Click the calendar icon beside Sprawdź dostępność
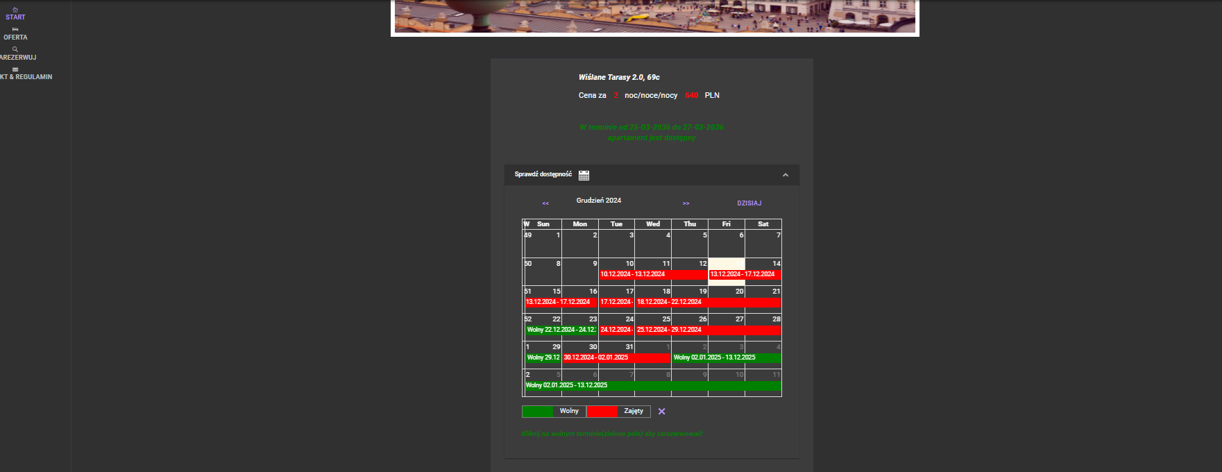1222x472 pixels. tap(584, 175)
